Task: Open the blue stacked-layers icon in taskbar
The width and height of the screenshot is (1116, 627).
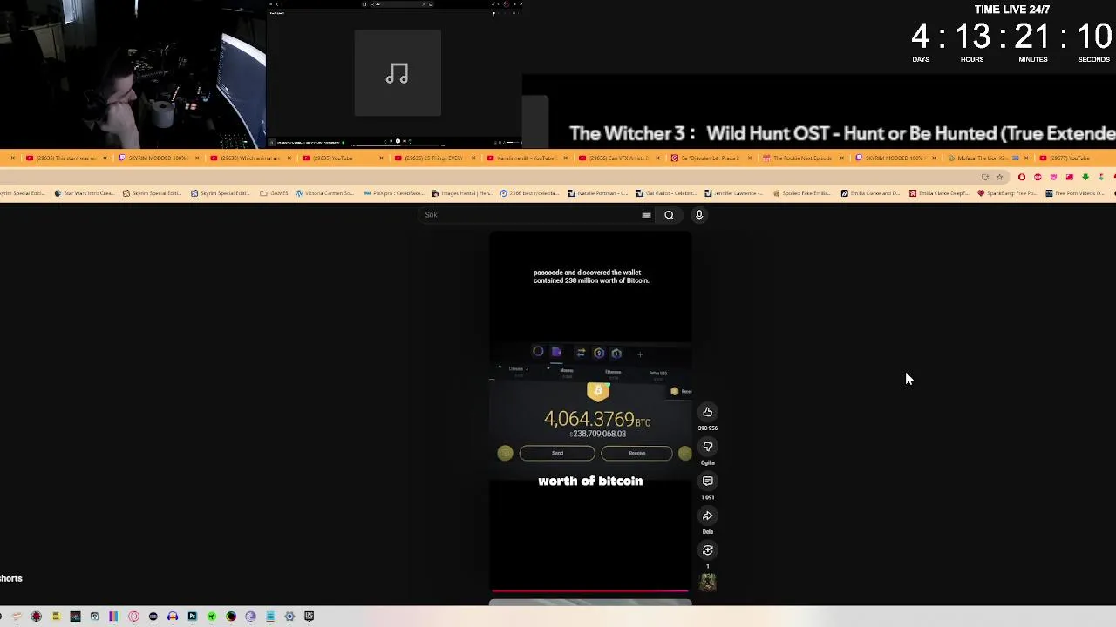Action: coord(270,617)
